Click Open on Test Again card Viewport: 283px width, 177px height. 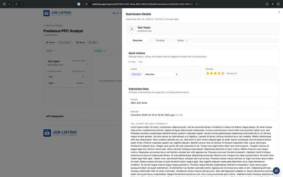(x=51, y=83)
